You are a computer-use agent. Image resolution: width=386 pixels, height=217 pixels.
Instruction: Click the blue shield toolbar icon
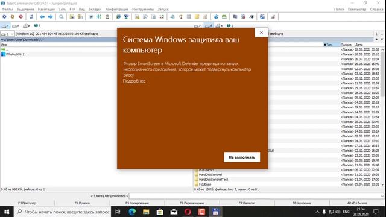262,17
